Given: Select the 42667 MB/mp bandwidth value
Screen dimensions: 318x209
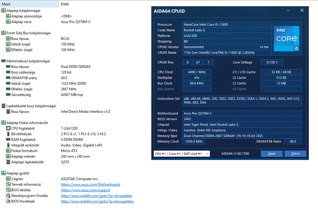Looking at the screenshot, I should 72,94.
